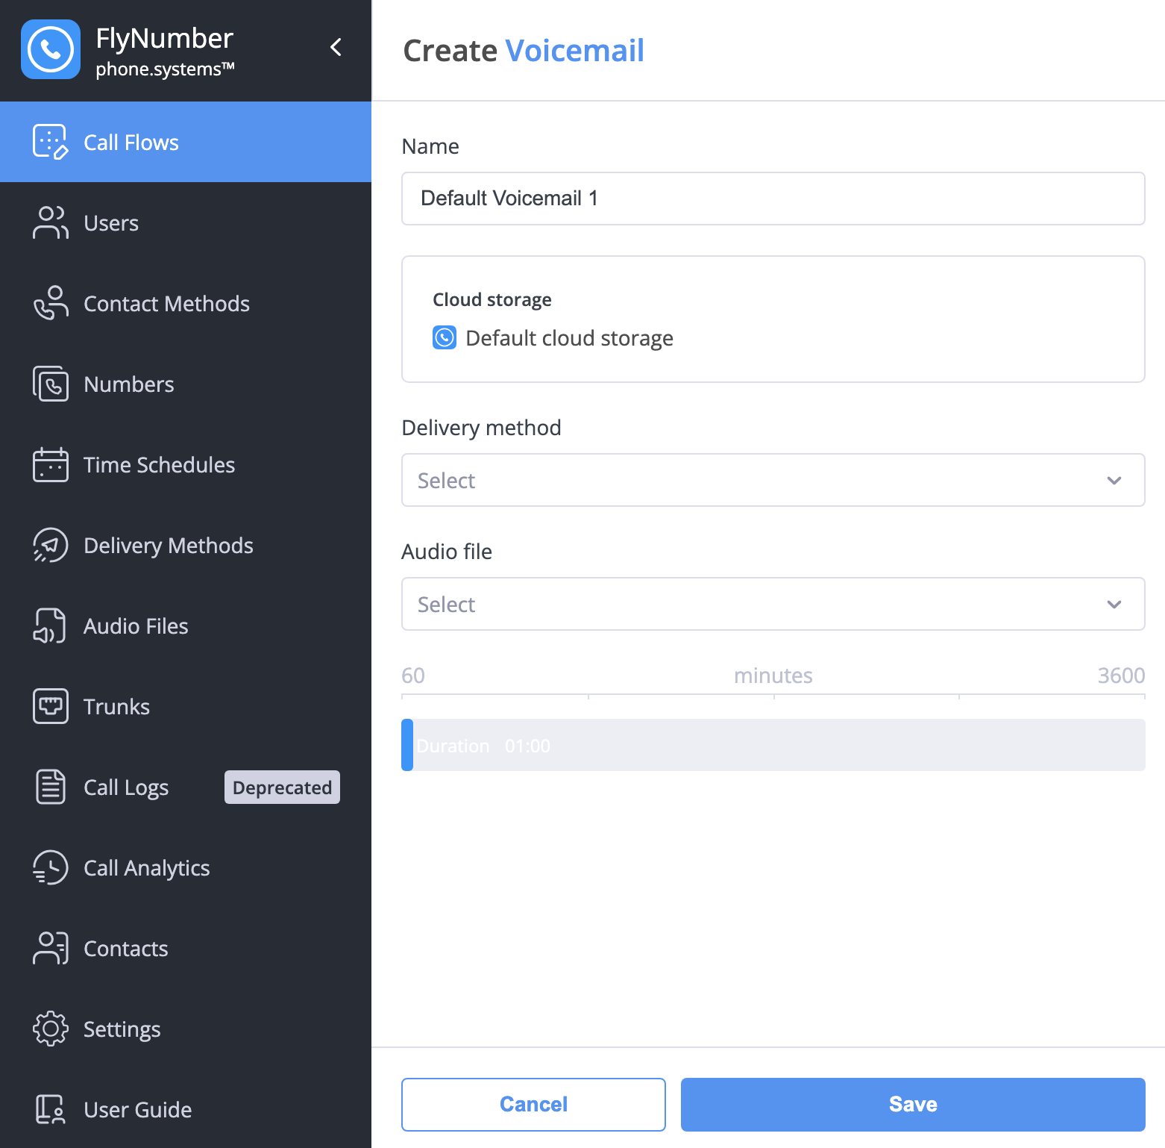1165x1148 pixels.
Task: Click the Time Schedules calendar icon
Action: pyautogui.click(x=51, y=464)
